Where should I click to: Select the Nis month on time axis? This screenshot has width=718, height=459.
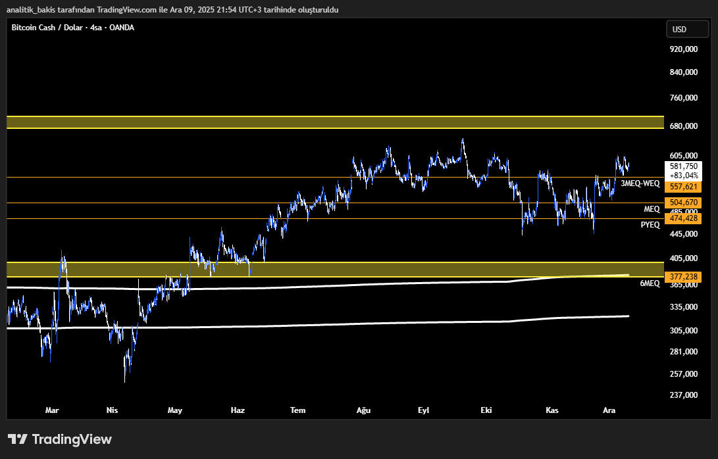pos(112,410)
